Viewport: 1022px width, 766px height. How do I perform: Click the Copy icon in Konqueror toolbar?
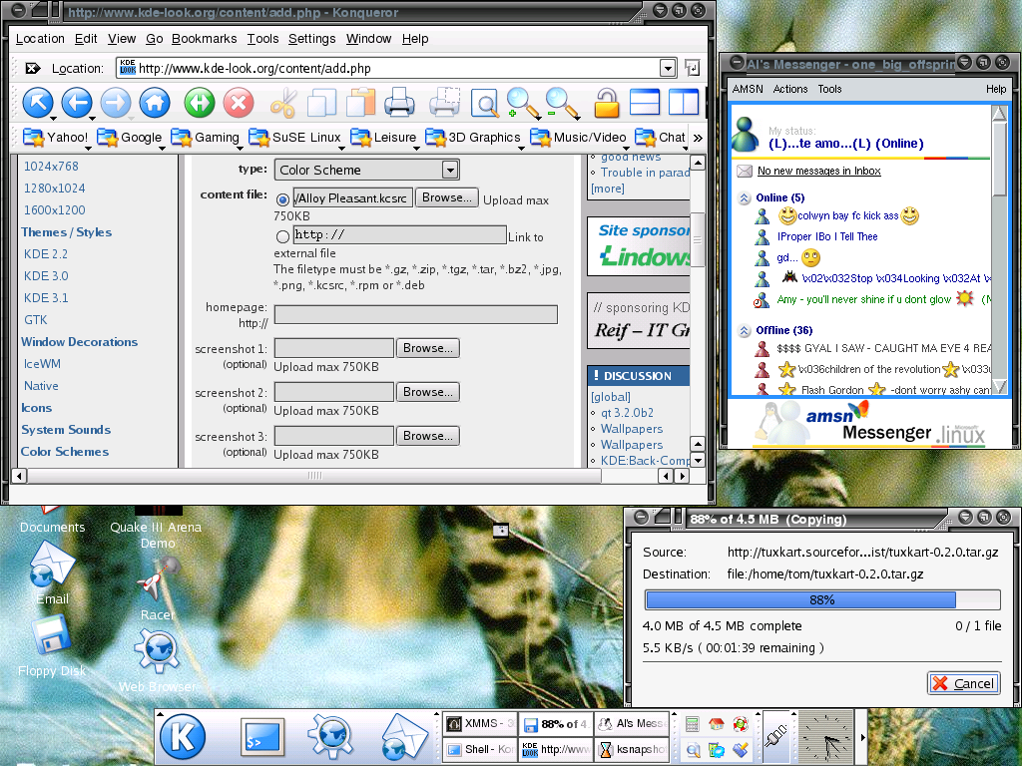point(321,103)
